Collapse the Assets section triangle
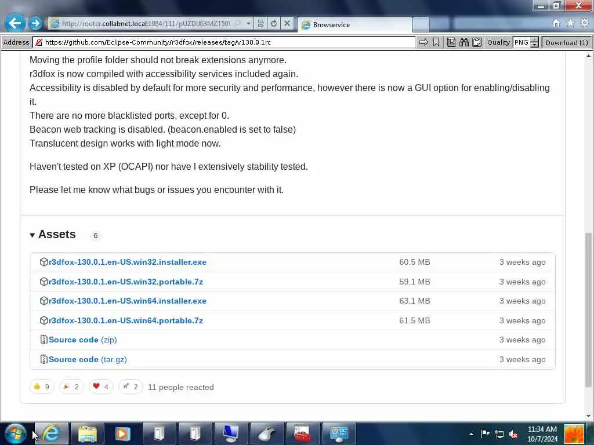 [x=32, y=235]
